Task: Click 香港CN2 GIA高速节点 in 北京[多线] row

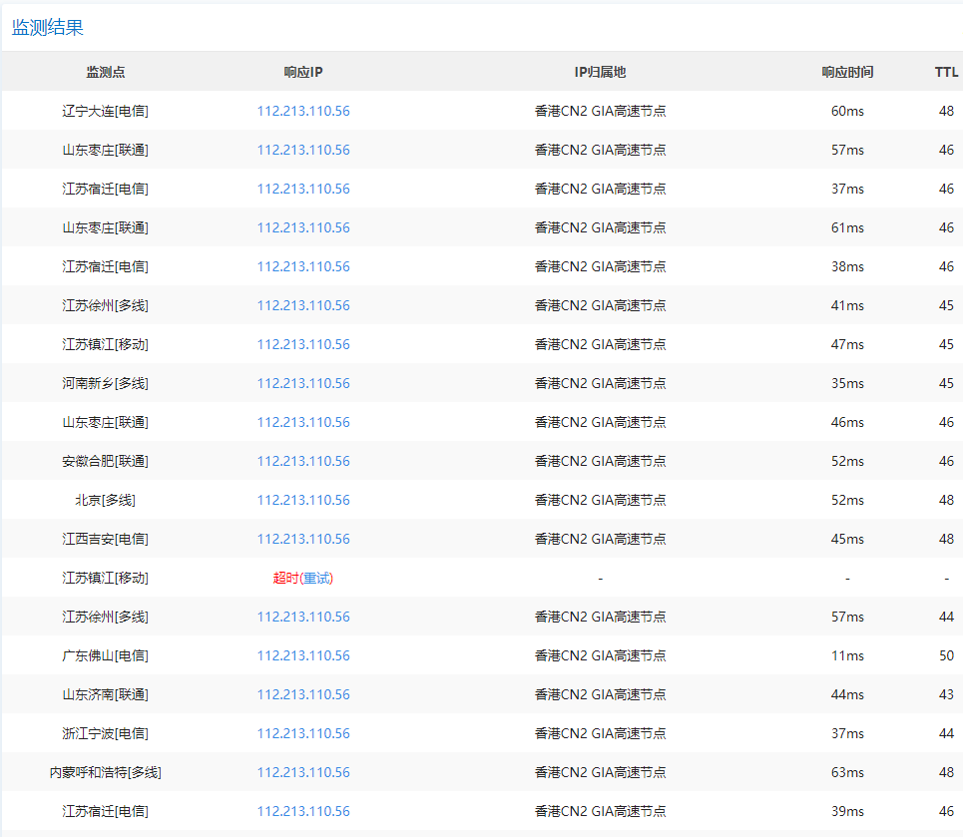Action: pos(600,500)
